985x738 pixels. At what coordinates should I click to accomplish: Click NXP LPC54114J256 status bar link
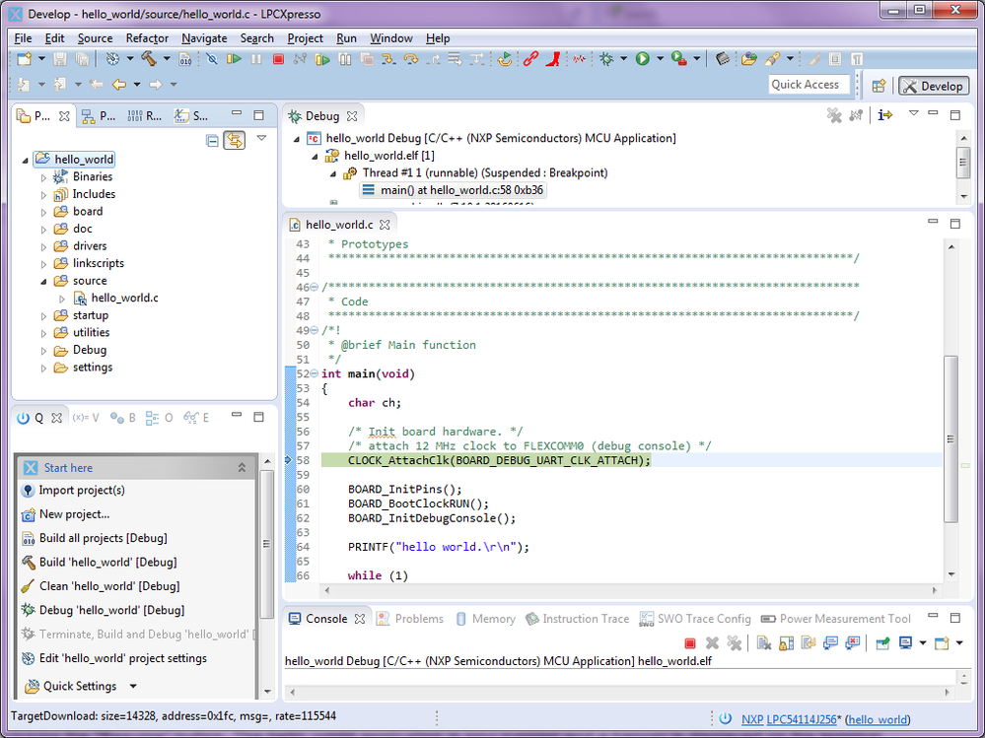pyautogui.click(x=789, y=719)
